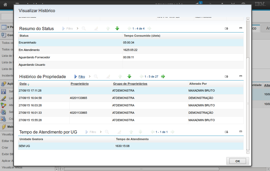Download the Tempo de Atendimento por UG table
Viewport: 270px width, 171px height.
(226, 132)
